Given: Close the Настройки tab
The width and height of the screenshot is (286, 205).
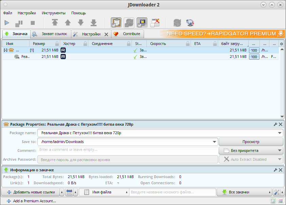Looking at the screenshot, I should point(106,34).
